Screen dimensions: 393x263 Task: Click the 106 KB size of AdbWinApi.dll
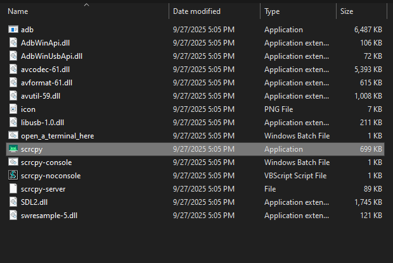(371, 43)
